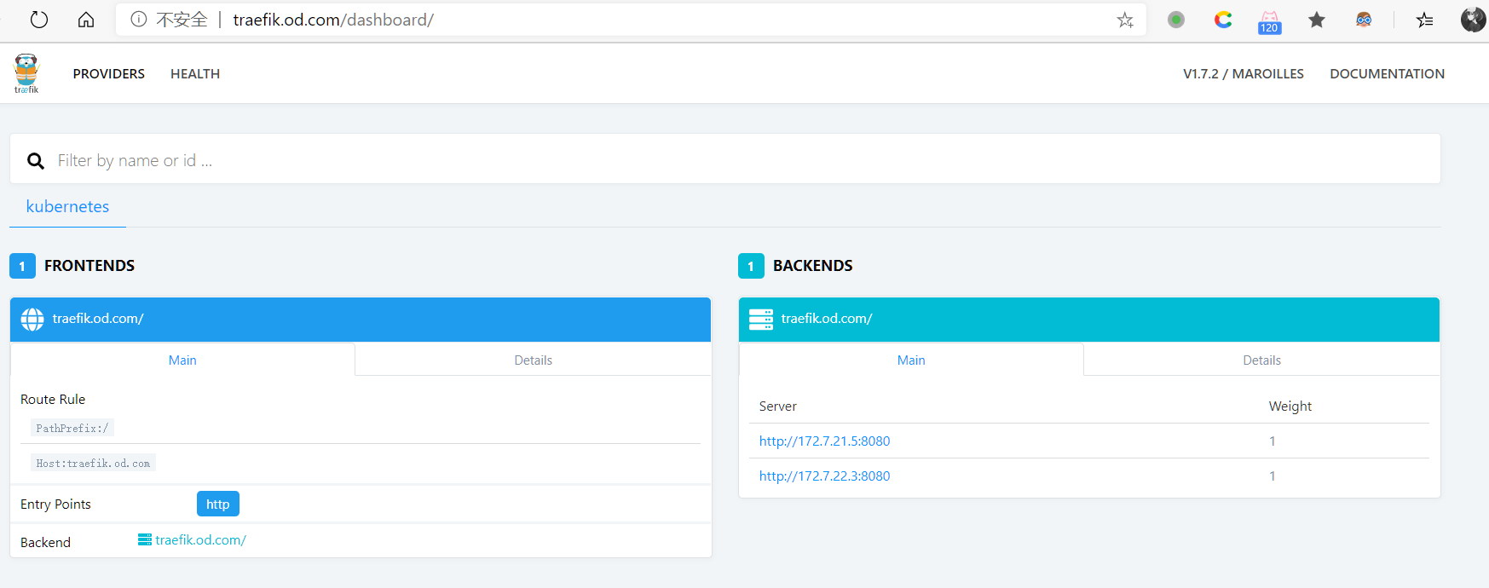This screenshot has width=1489, height=588.
Task: Open the PROVIDERS menu item
Action: pos(109,74)
